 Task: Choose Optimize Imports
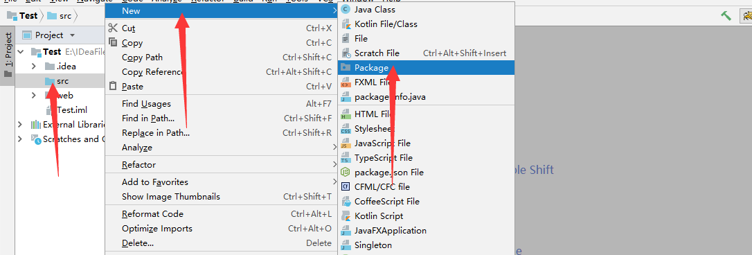pos(222,229)
